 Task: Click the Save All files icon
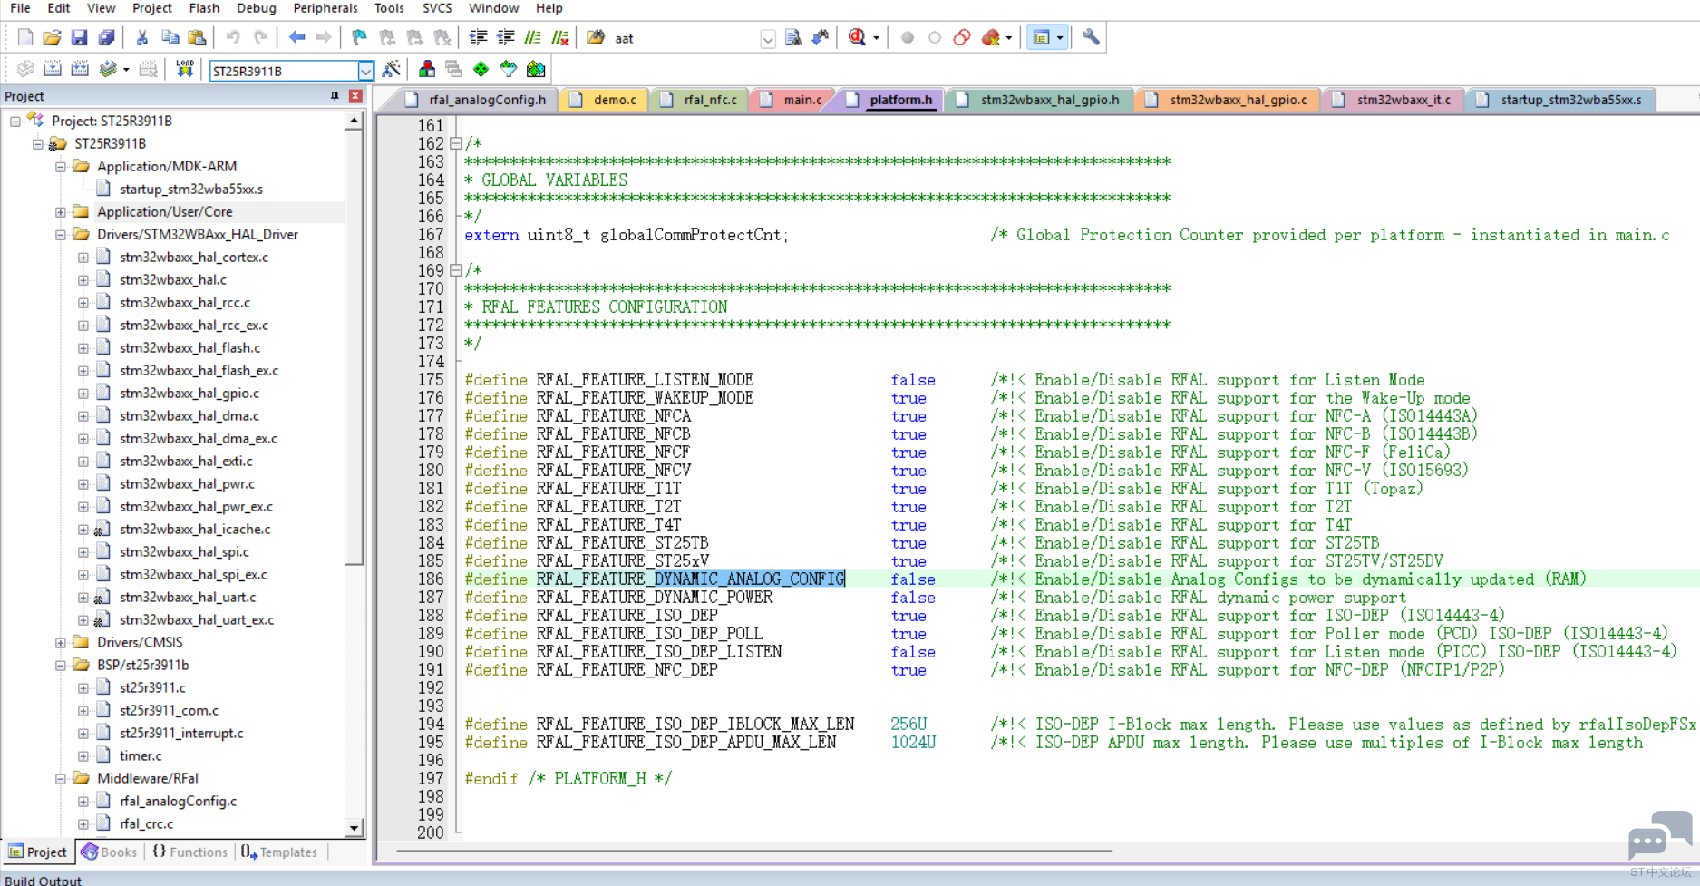[x=106, y=38]
